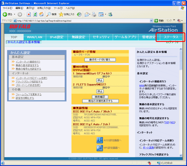This screenshot has width=187, height=166.
Task: Open the address bar dropdown arrow
Action: pyautogui.click(x=151, y=21)
